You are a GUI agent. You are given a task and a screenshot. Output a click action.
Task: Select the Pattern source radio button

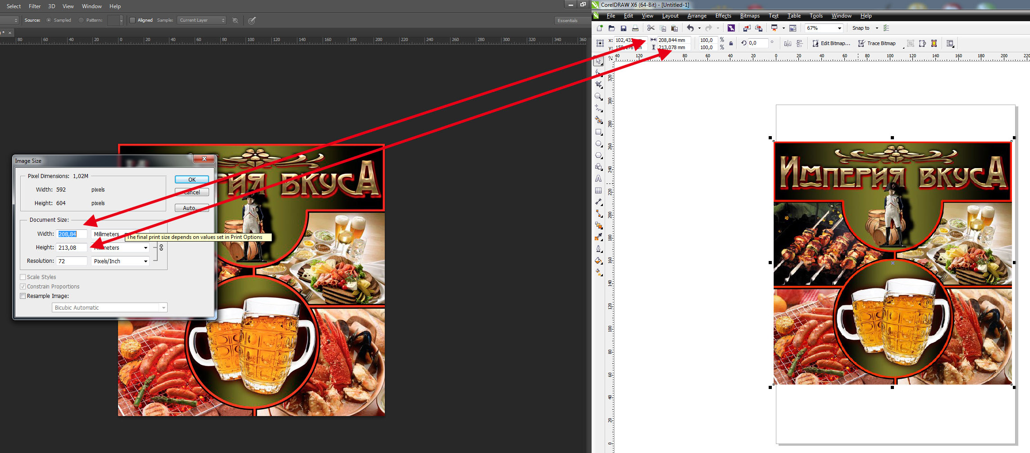81,20
